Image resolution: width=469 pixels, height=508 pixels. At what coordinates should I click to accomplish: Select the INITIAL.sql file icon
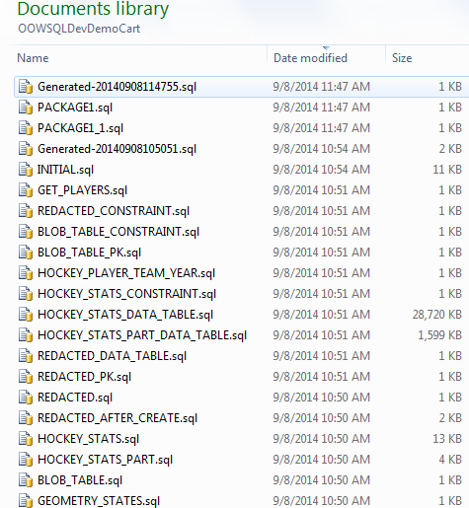tap(26, 170)
